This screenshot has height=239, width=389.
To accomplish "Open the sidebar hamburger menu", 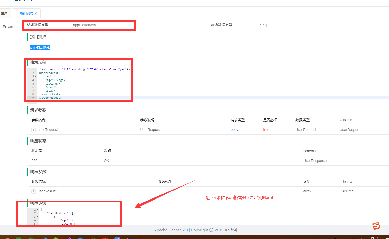I will [x=4, y=1].
